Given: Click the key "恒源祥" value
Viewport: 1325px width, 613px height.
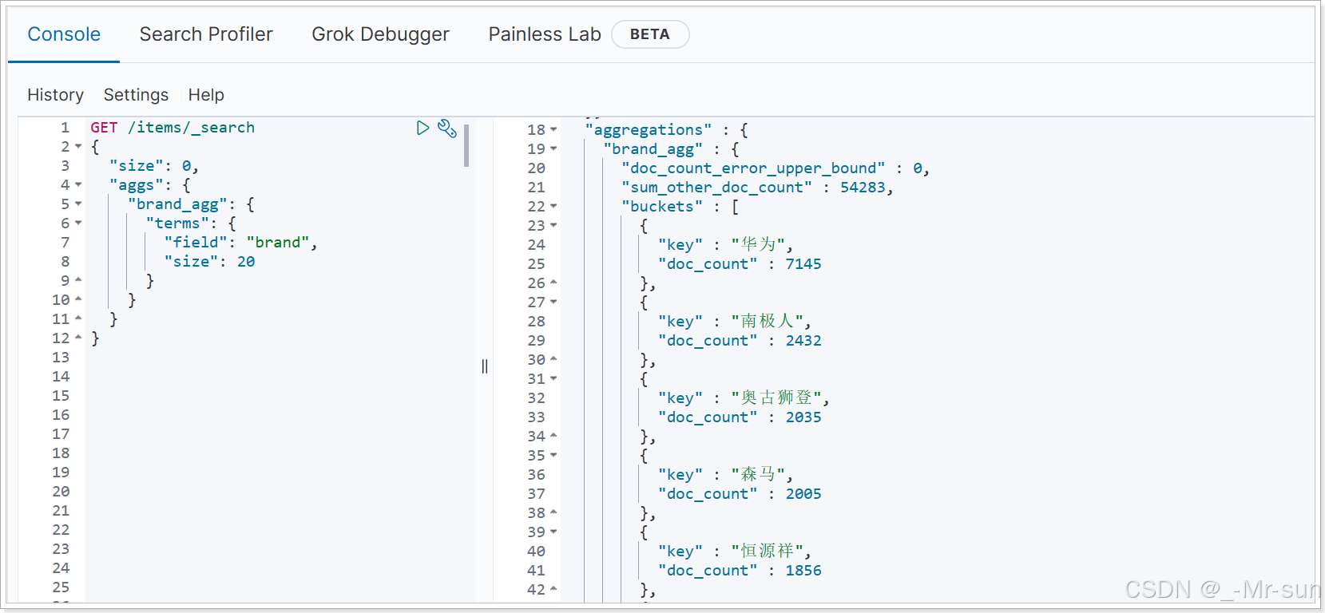Looking at the screenshot, I should 768,551.
